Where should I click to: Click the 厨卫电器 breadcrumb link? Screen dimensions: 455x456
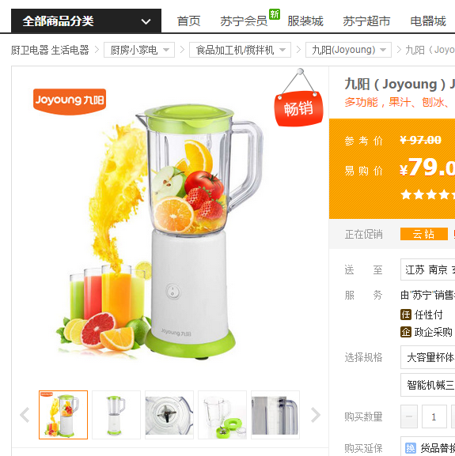pyautogui.click(x=29, y=50)
